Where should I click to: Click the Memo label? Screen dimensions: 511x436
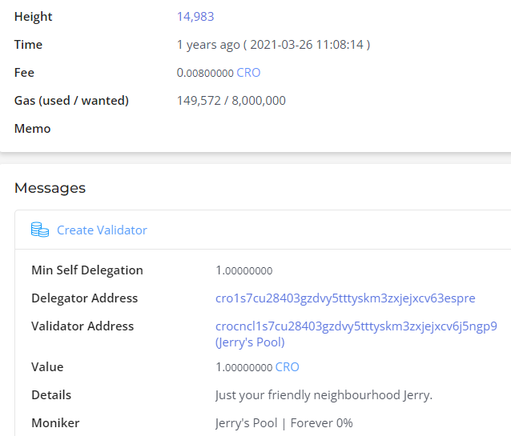point(32,129)
